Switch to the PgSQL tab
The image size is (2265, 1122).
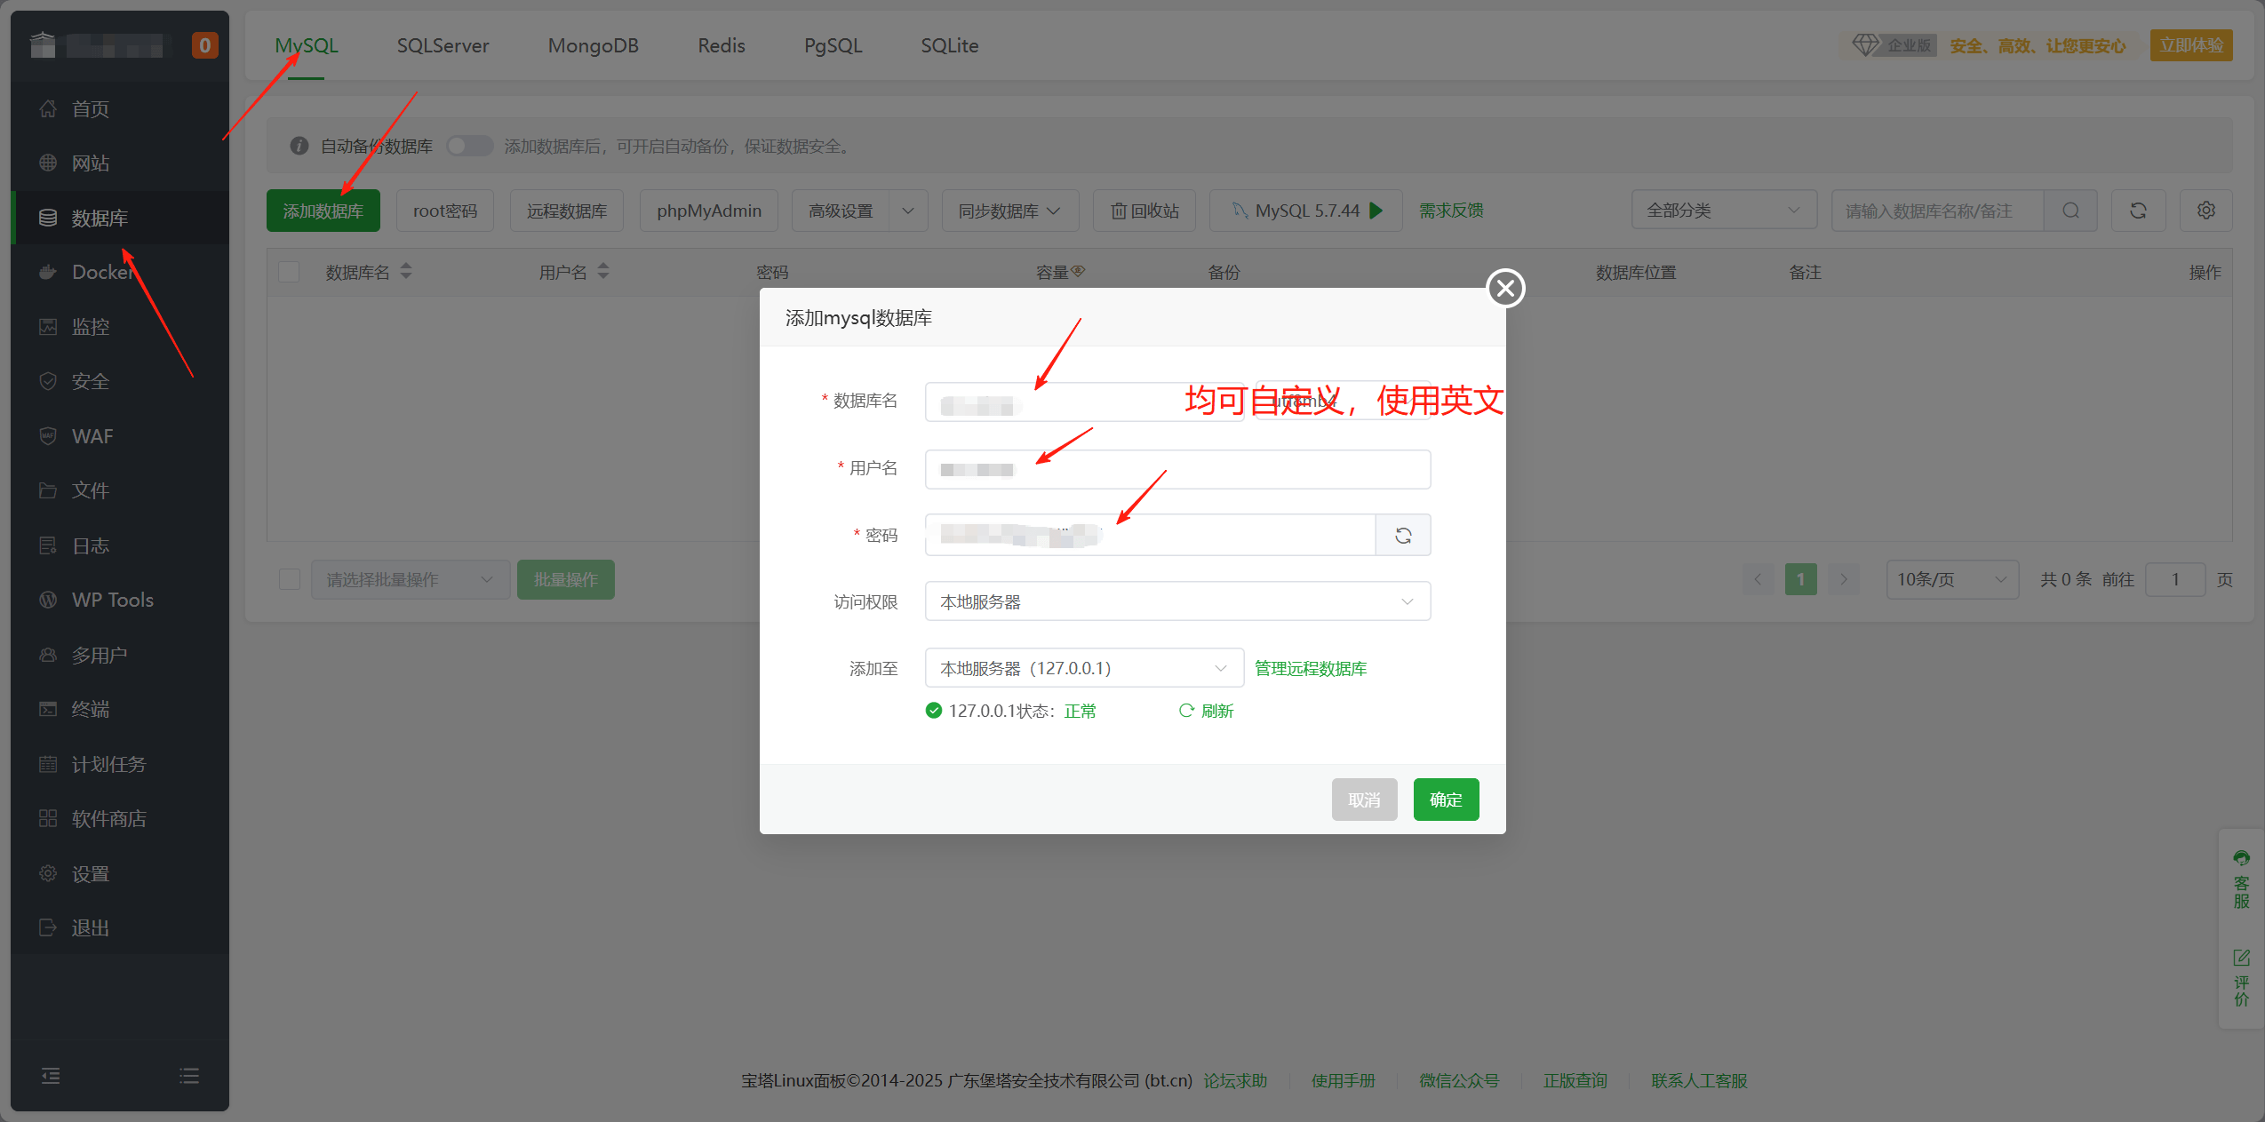pyautogui.click(x=832, y=45)
